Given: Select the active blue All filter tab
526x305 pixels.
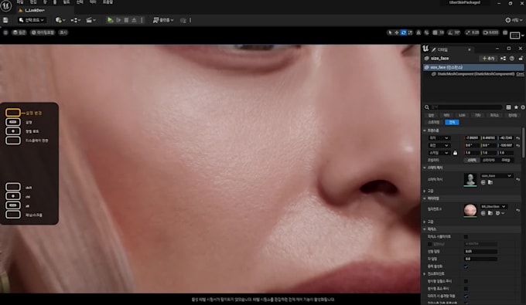Looking at the screenshot, I should [452, 122].
